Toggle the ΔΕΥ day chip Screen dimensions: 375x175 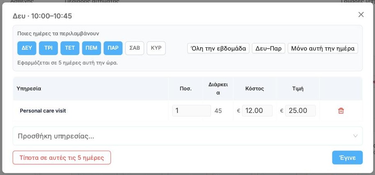pos(27,48)
